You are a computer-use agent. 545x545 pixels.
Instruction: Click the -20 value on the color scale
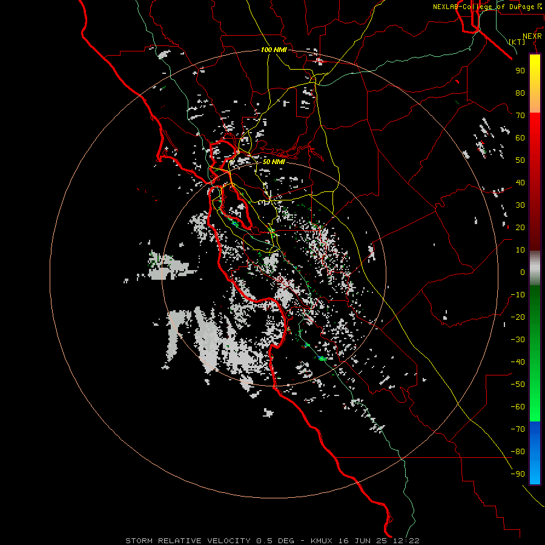coord(518,317)
